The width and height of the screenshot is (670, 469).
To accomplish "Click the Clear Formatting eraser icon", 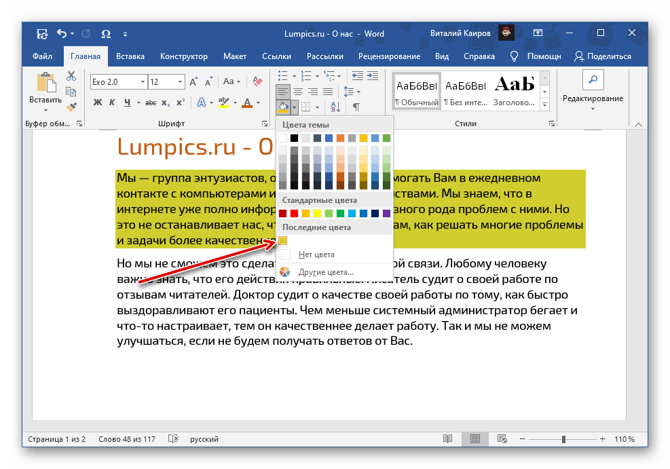I will [x=257, y=82].
